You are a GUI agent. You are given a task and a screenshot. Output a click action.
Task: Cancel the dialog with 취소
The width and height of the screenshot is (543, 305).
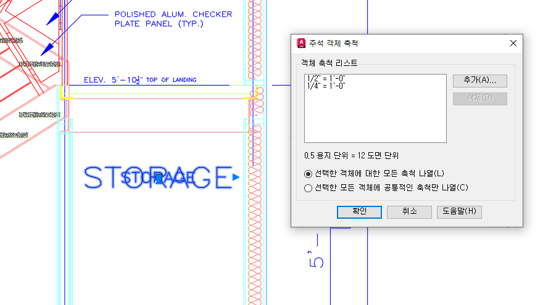click(x=409, y=211)
